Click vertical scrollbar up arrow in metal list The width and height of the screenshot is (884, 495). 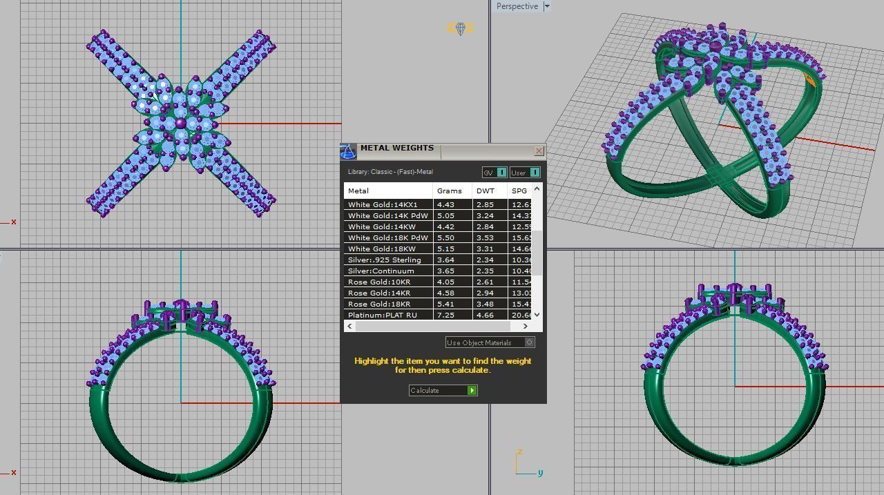coord(537,188)
